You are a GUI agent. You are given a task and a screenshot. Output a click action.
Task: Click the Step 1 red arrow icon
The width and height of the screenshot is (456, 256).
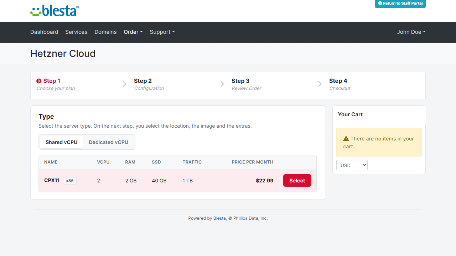click(x=39, y=81)
